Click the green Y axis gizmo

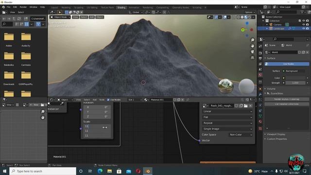[243, 30]
